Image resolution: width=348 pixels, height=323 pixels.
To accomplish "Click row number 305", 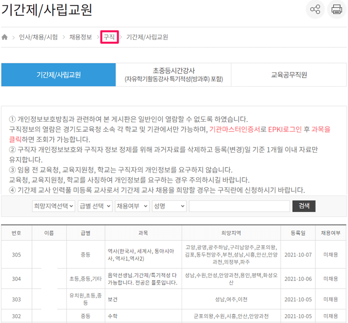I will click(16, 255).
